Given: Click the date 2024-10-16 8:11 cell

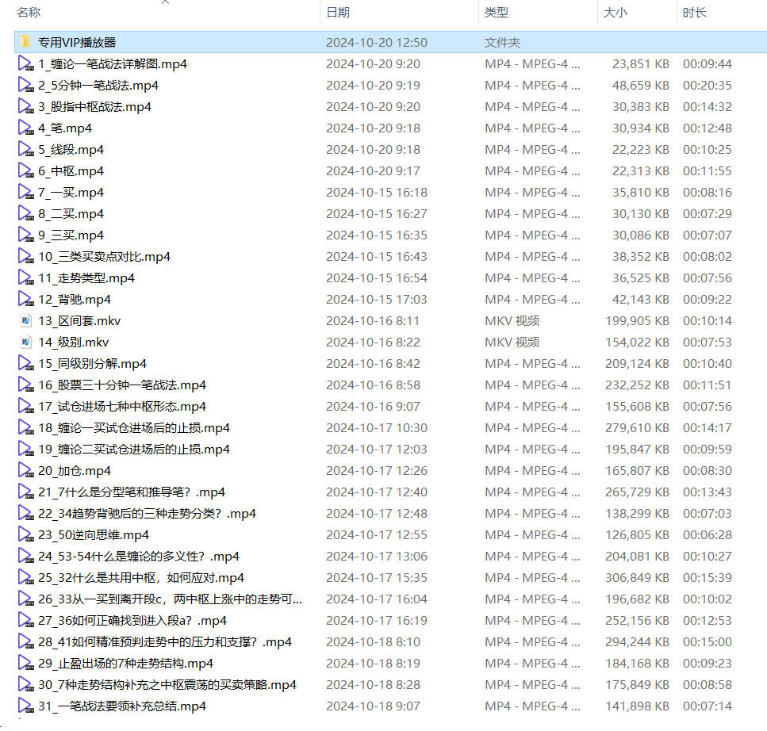Looking at the screenshot, I should (373, 321).
